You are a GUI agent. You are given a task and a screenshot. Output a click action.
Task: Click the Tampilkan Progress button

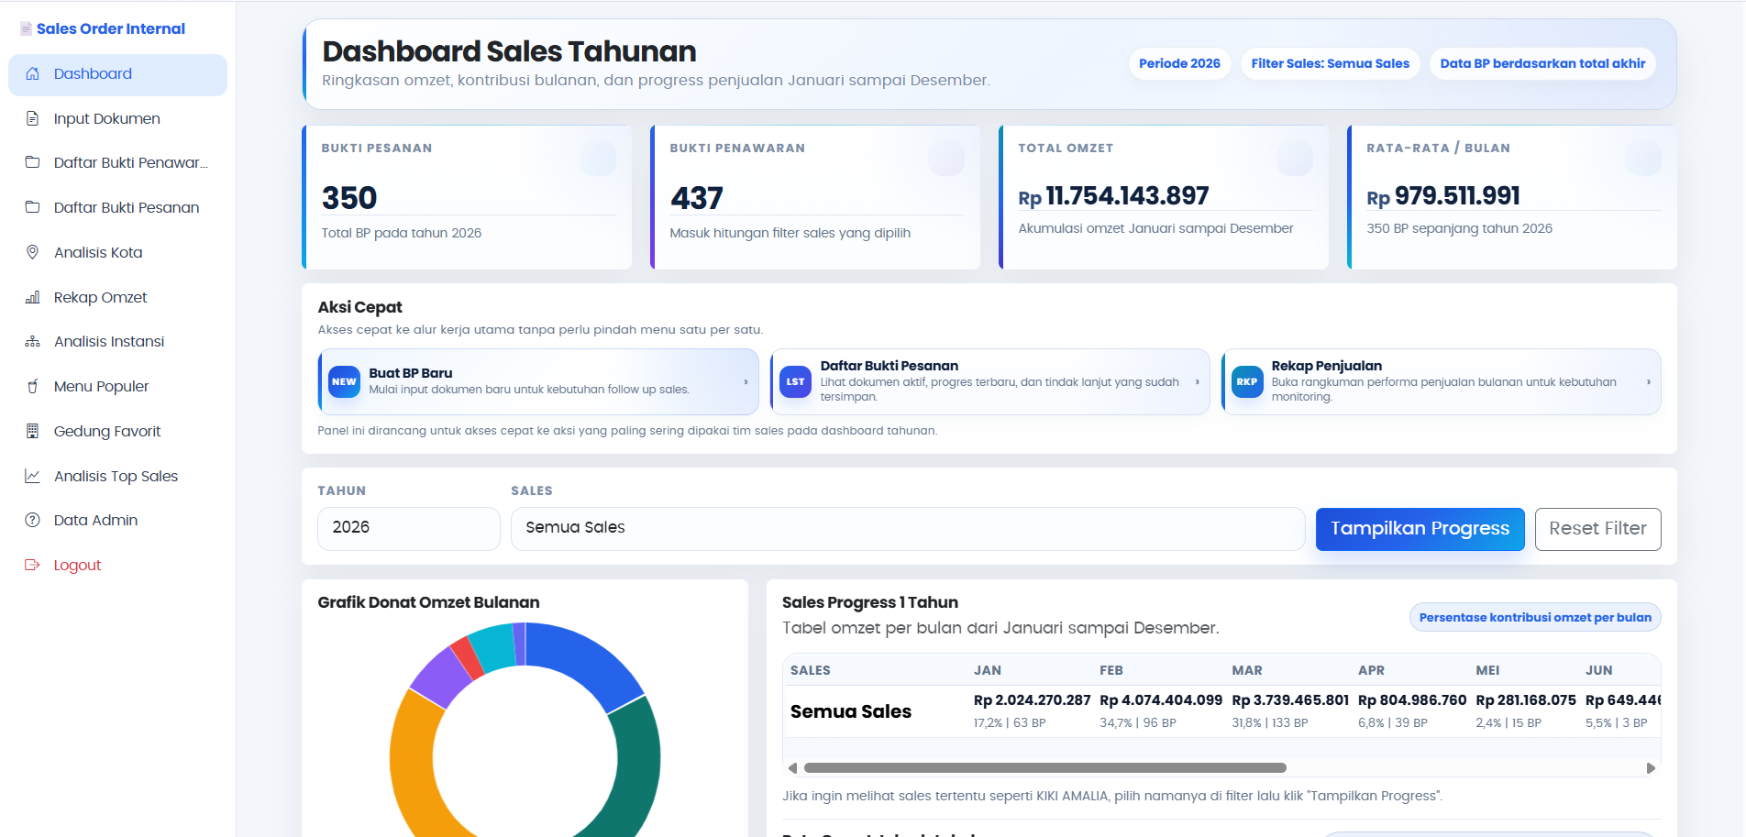click(1420, 529)
